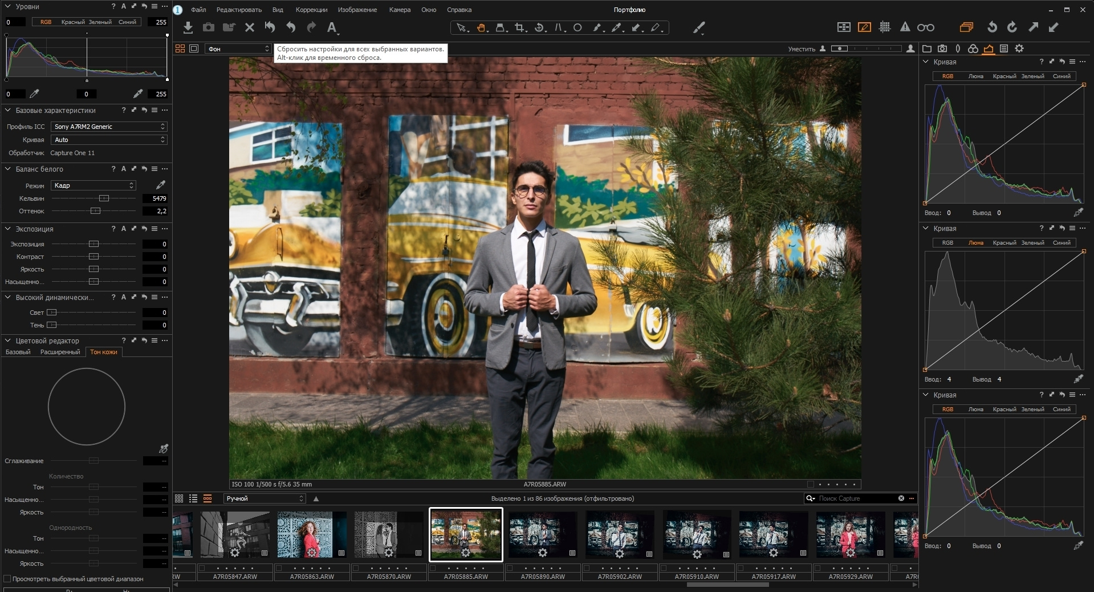Delete image using the X icon
Viewport: 1094px width, 592px height.
(249, 27)
